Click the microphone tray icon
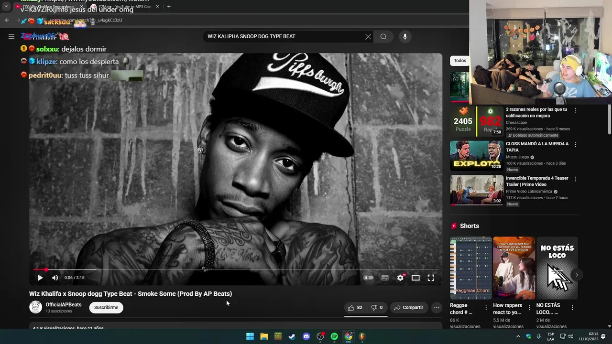612x344 pixels. 539,336
